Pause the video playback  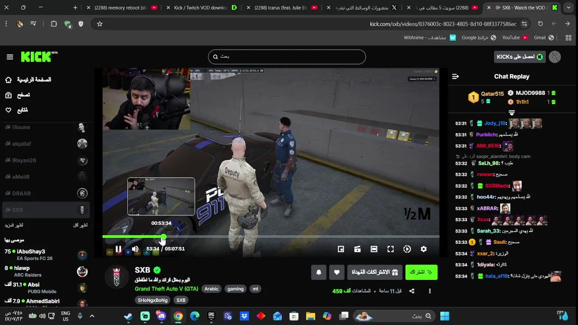tap(118, 249)
